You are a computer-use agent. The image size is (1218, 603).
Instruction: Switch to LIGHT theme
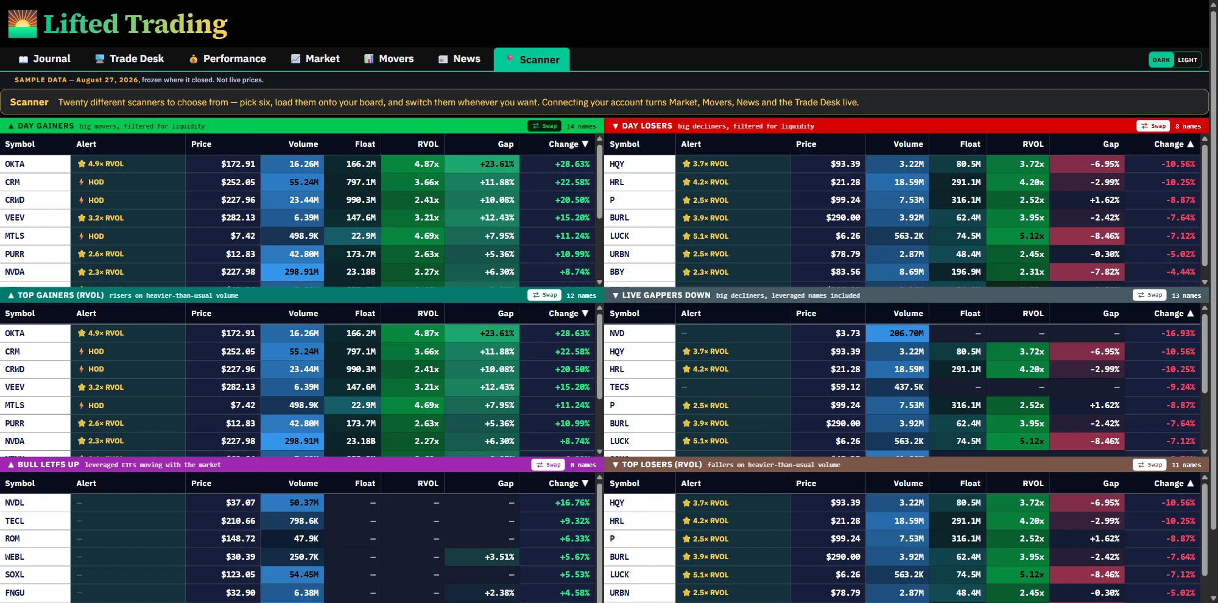1187,60
